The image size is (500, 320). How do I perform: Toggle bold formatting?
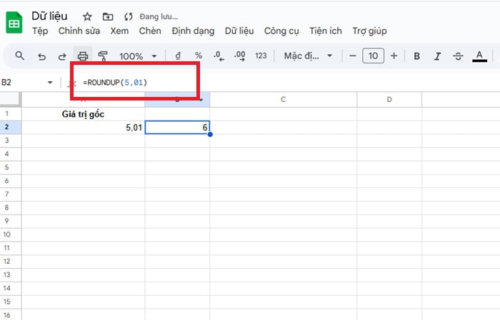(416, 56)
